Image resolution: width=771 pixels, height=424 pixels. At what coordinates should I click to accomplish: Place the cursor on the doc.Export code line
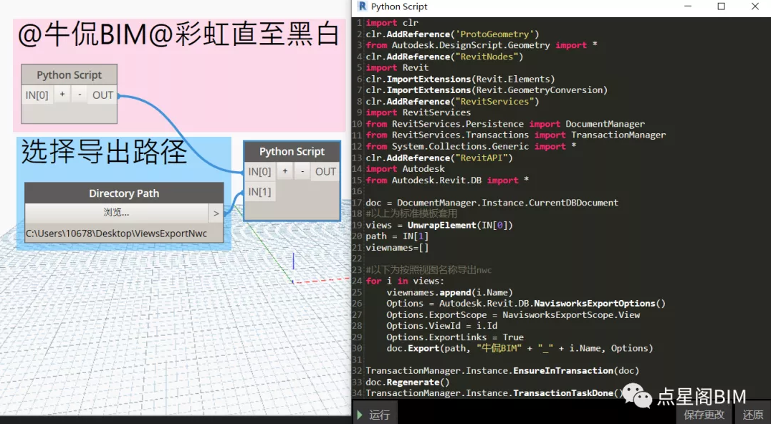pos(509,348)
